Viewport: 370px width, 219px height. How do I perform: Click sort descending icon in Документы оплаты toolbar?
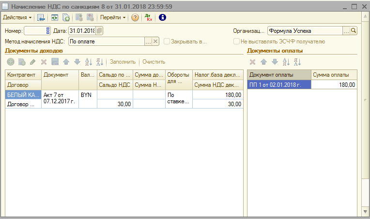tap(297, 62)
